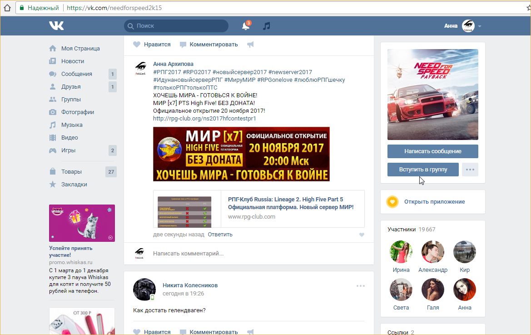Click the Написать сообщение button
This screenshot has width=531, height=335.
click(x=433, y=151)
